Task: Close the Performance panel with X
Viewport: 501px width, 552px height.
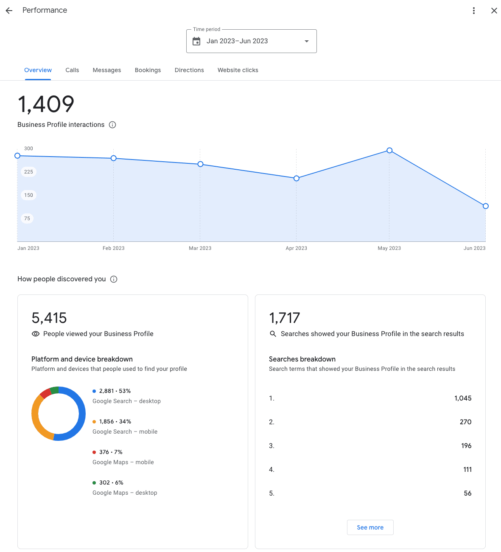Action: (x=494, y=11)
